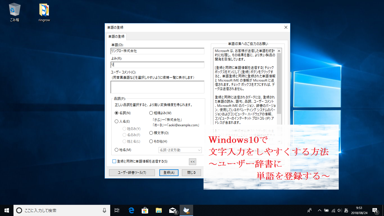Open the ringrow desktop shortcut
The height and width of the screenshot is (216, 384).
(44, 12)
